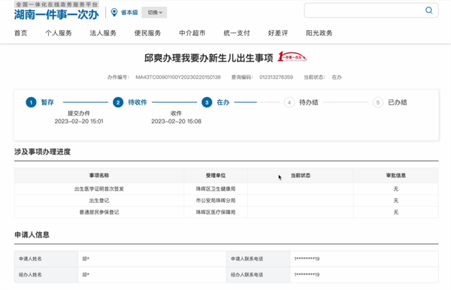The width and height of the screenshot is (451, 290).
Task: Click the search magnifier icon
Action: [429, 11]
